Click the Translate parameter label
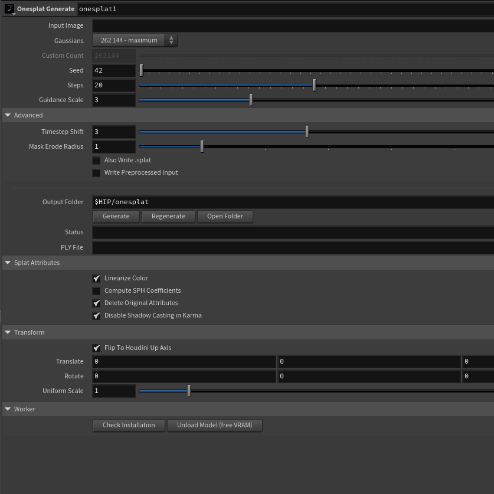The height and width of the screenshot is (494, 494). click(70, 361)
